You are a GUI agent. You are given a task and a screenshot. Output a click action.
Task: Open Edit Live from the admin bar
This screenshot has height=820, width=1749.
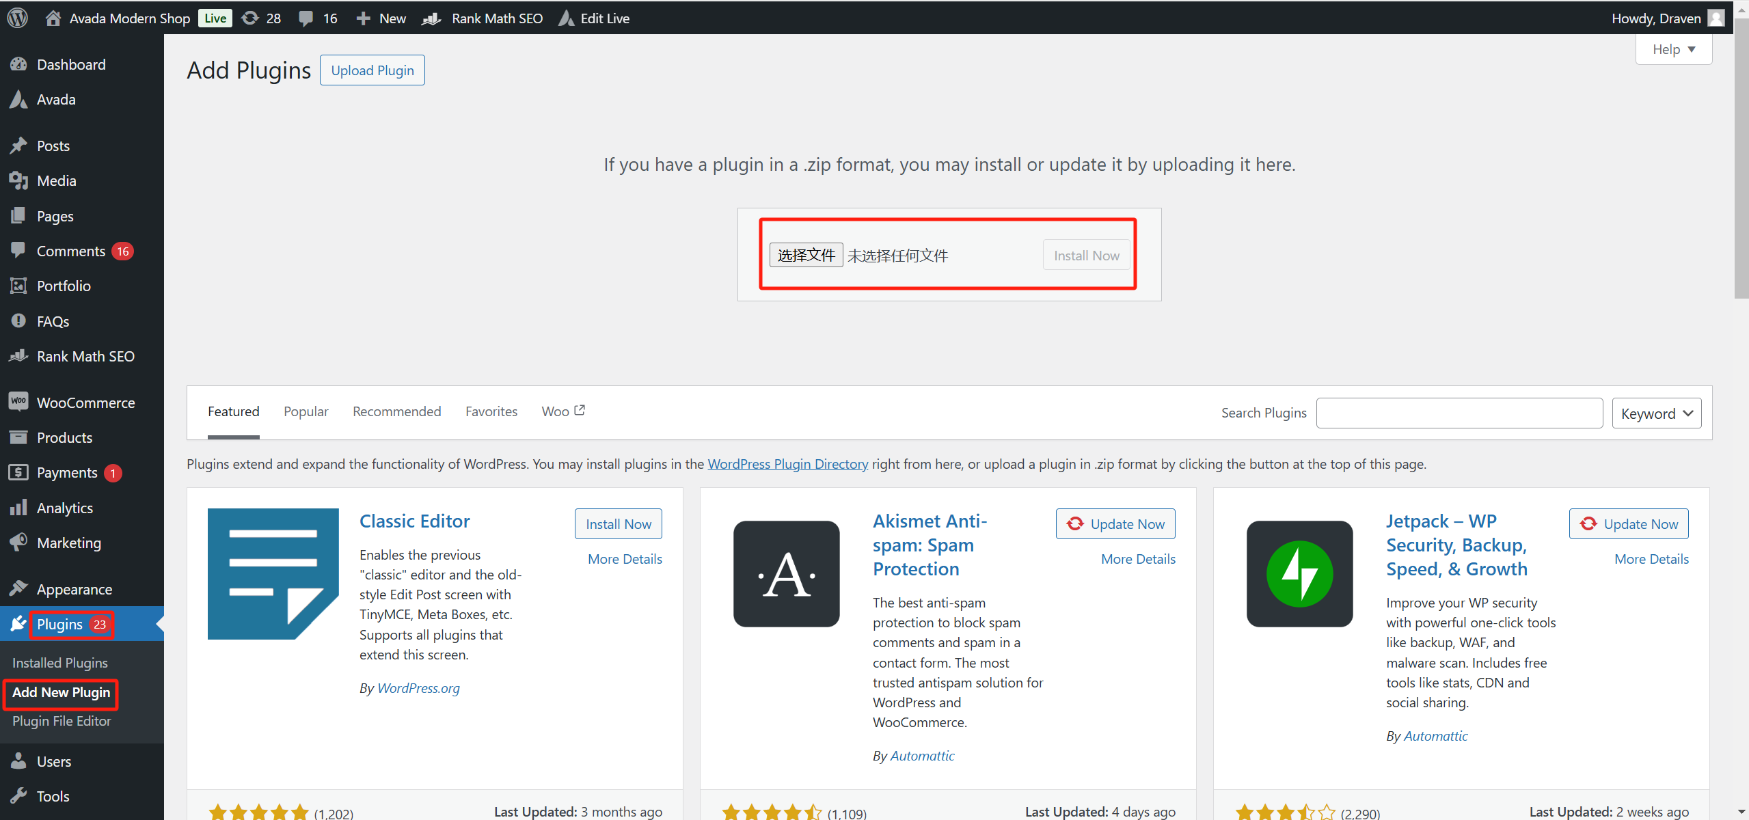pyautogui.click(x=593, y=18)
